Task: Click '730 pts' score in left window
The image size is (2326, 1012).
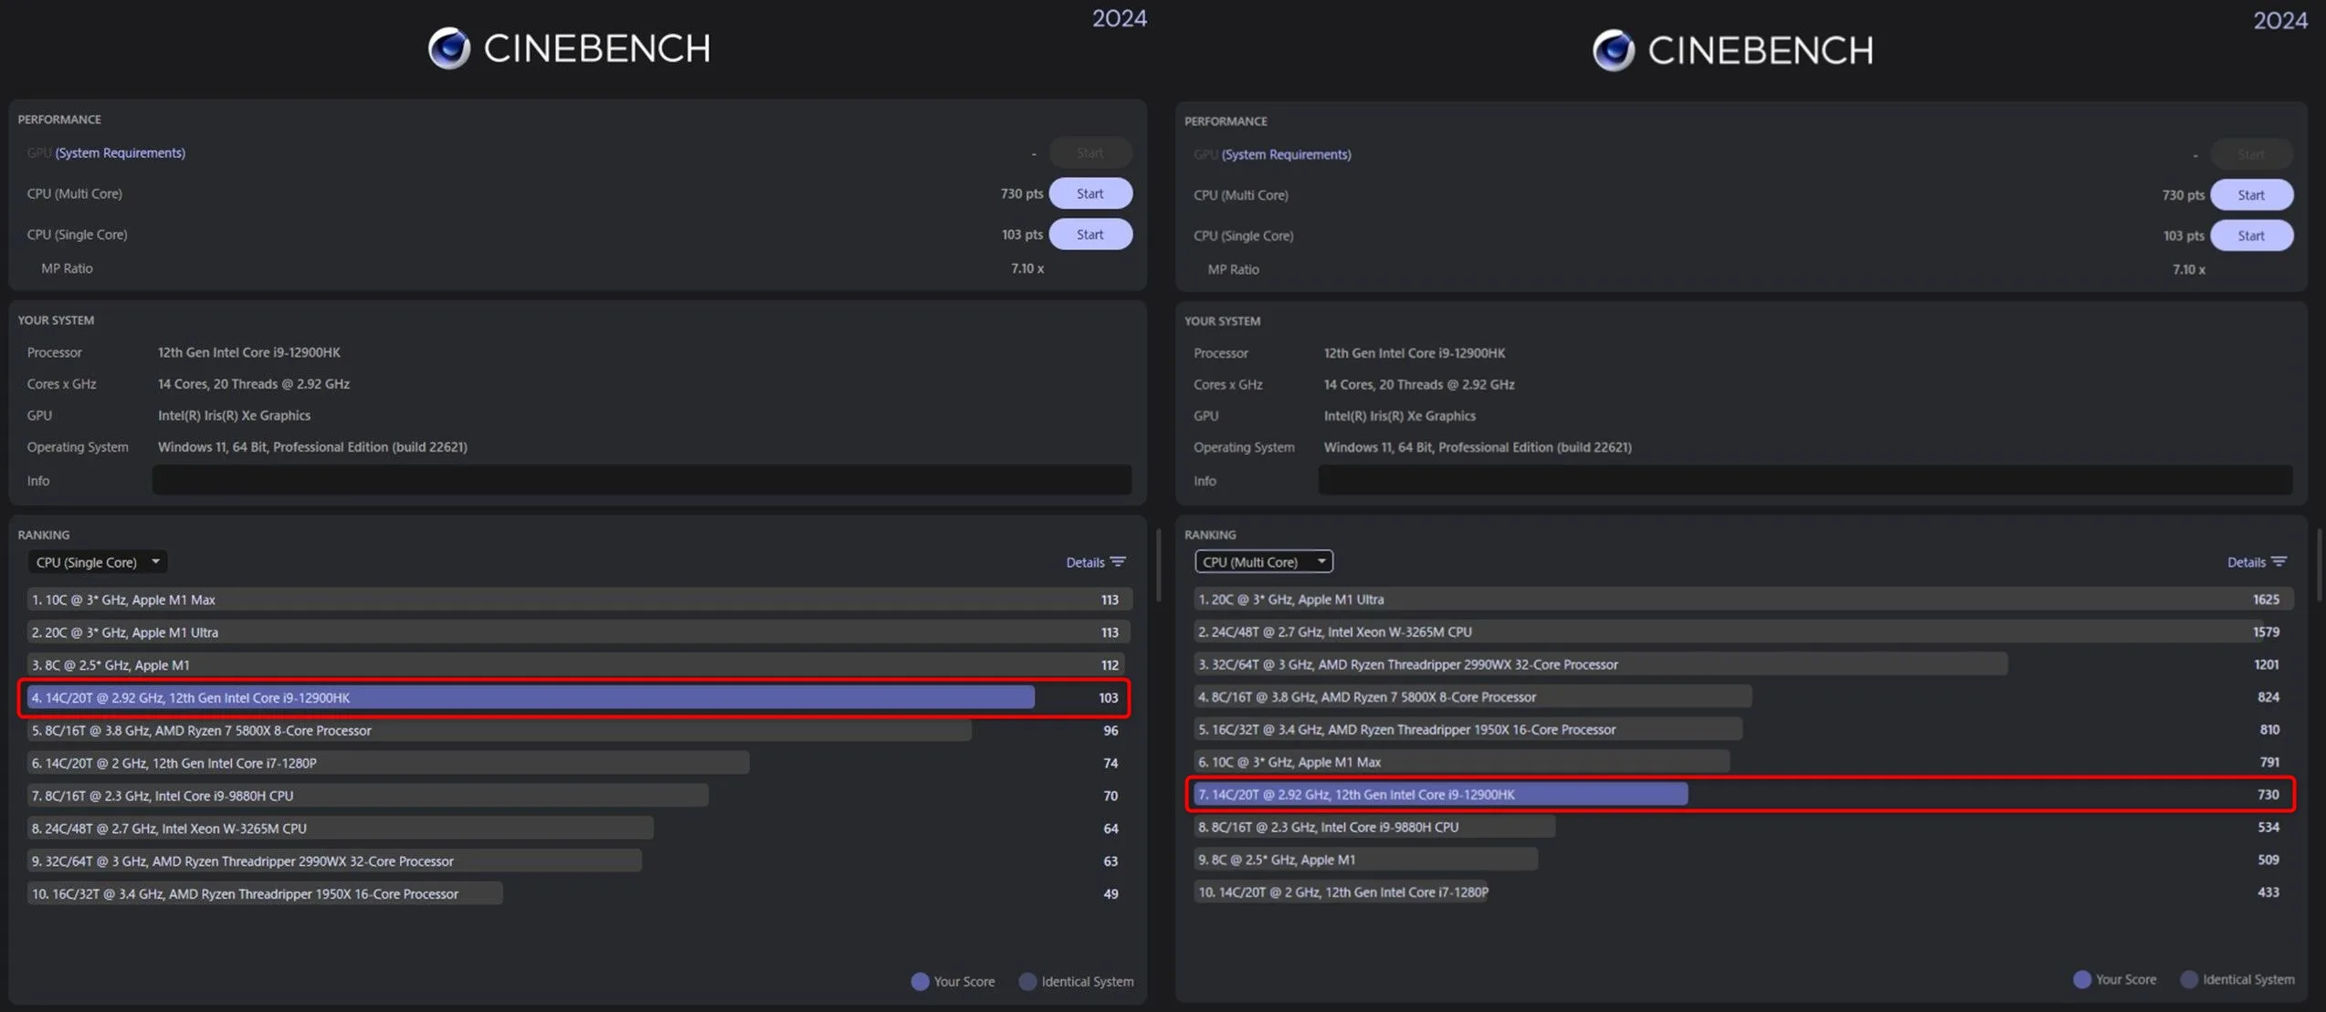Action: click(x=1022, y=193)
